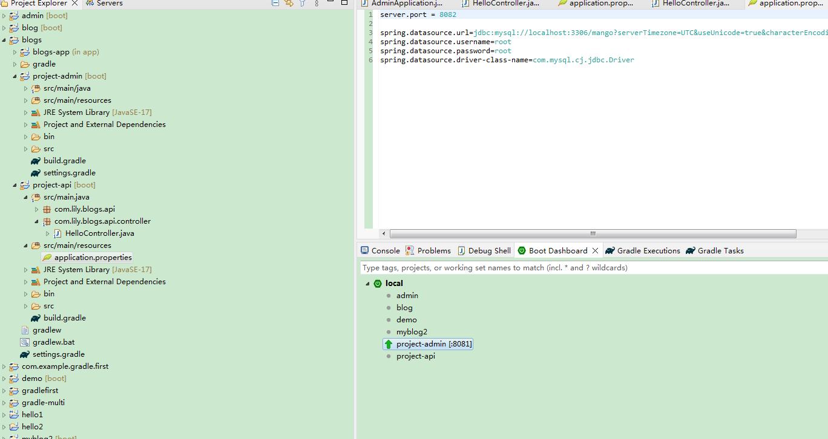Click the project-admin [boot] project icon

[25, 76]
